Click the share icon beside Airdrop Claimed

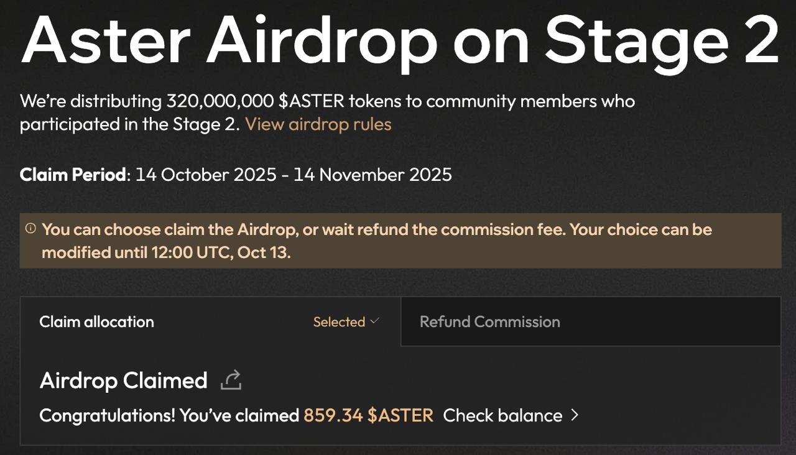pyautogui.click(x=231, y=380)
